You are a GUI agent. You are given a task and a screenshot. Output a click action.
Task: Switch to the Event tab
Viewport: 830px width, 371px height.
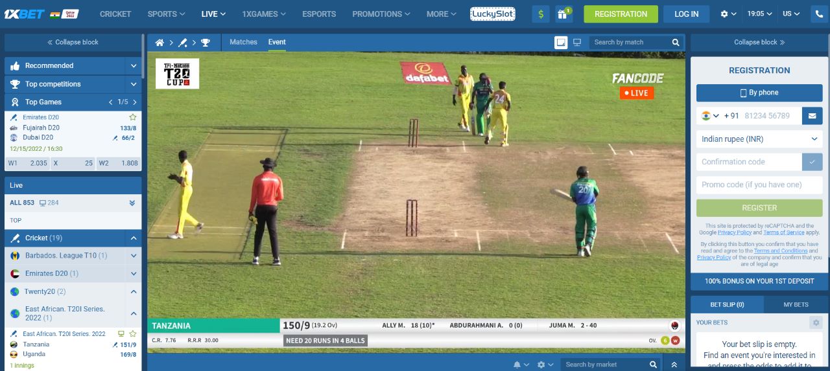(277, 42)
